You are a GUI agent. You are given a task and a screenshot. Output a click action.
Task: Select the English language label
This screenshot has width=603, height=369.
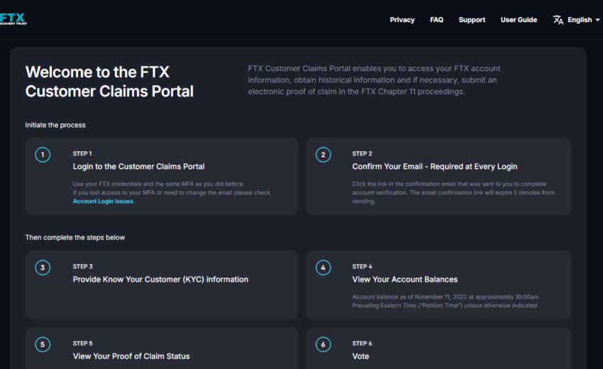point(580,20)
